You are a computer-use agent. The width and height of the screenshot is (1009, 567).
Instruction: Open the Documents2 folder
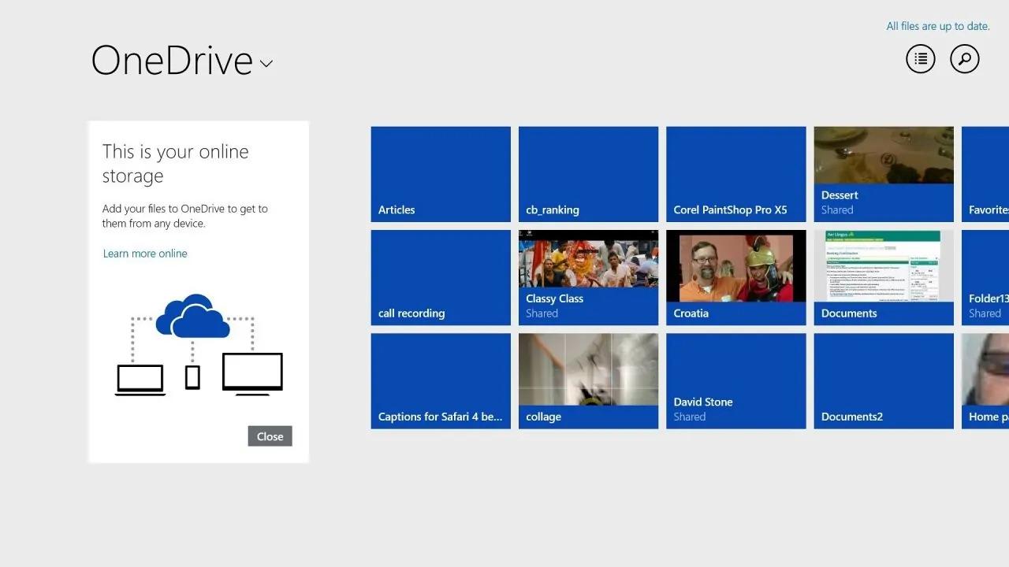[884, 381]
